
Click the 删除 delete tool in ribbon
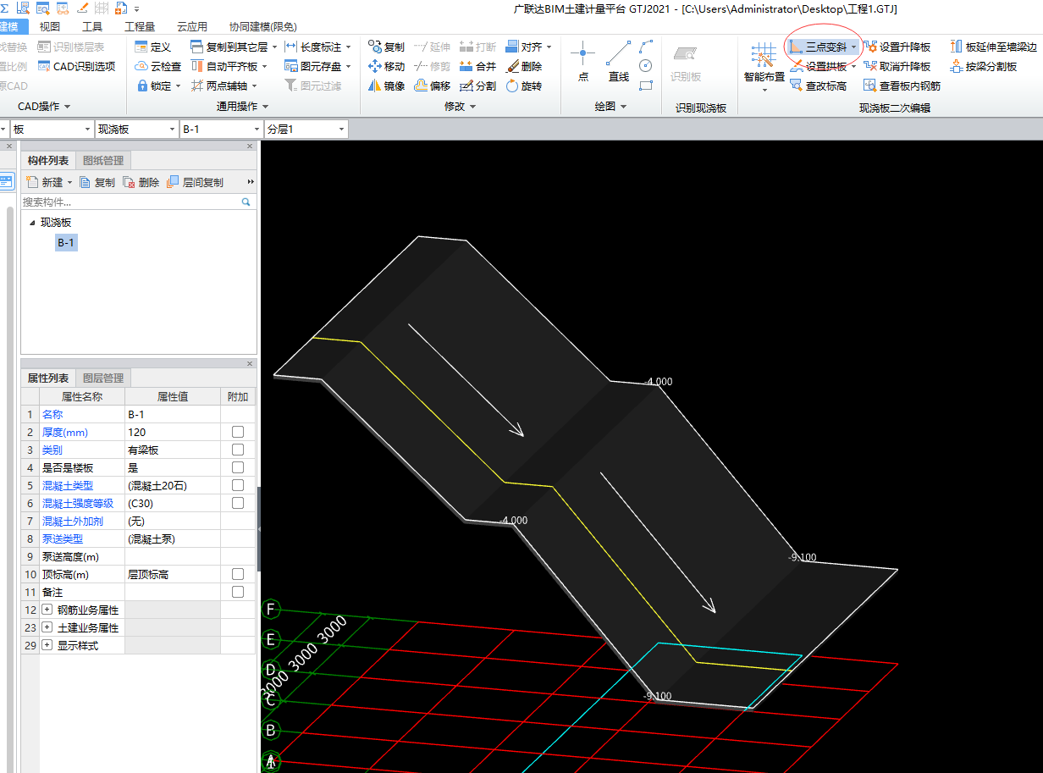[x=523, y=66]
